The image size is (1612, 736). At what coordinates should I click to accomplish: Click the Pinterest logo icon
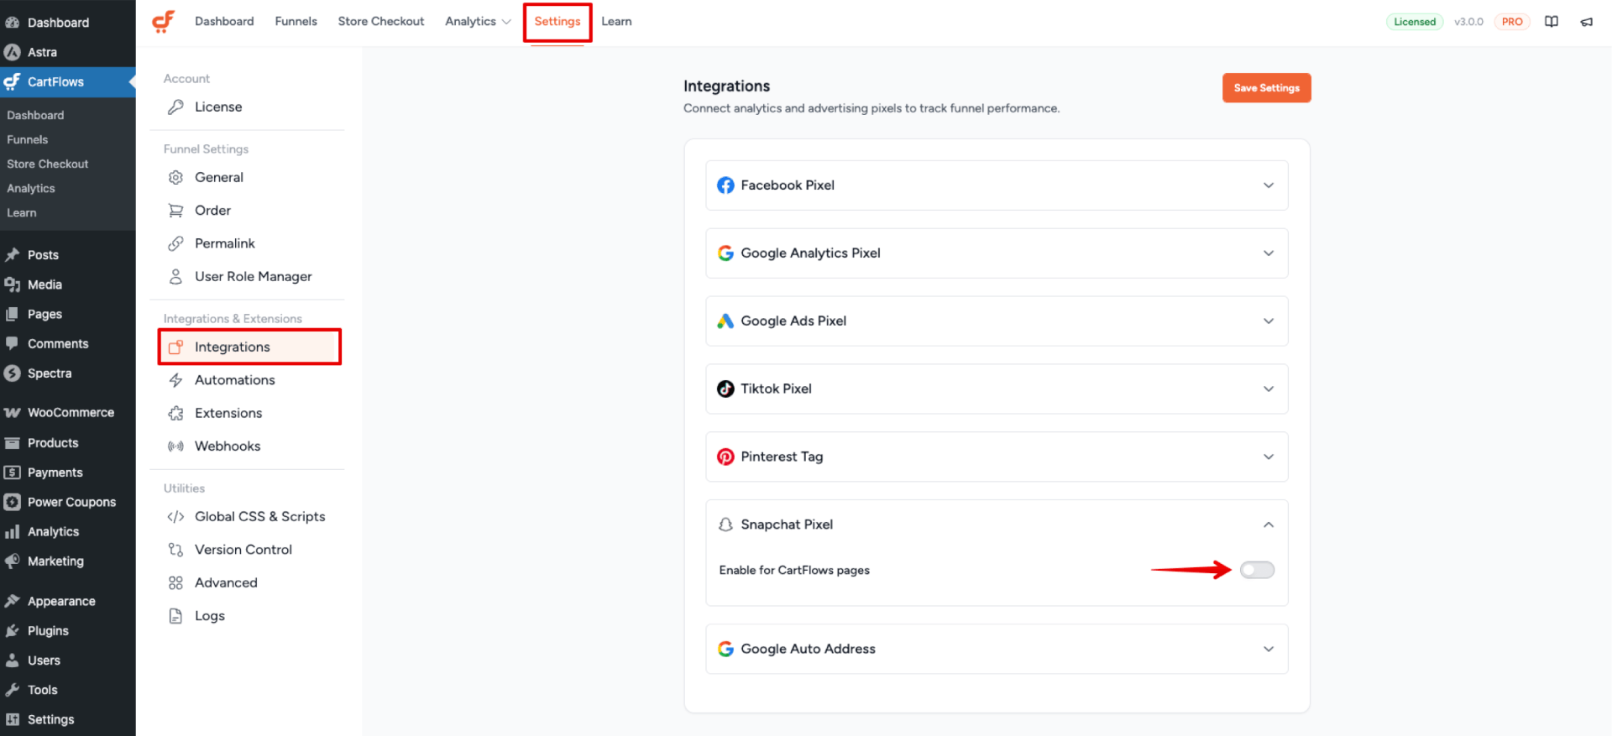[725, 457]
